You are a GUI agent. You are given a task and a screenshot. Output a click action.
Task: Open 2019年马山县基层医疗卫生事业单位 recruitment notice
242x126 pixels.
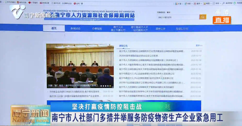coord(152,83)
